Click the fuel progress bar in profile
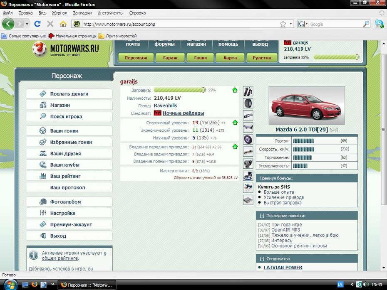Image resolution: width=387 pixels, height=290 pixels. click(180, 90)
